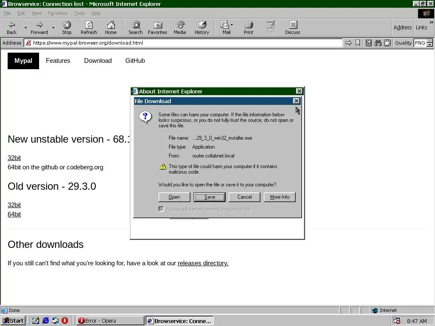Close the About Internet Explorer window
The width and height of the screenshot is (435, 326).
tap(299, 91)
